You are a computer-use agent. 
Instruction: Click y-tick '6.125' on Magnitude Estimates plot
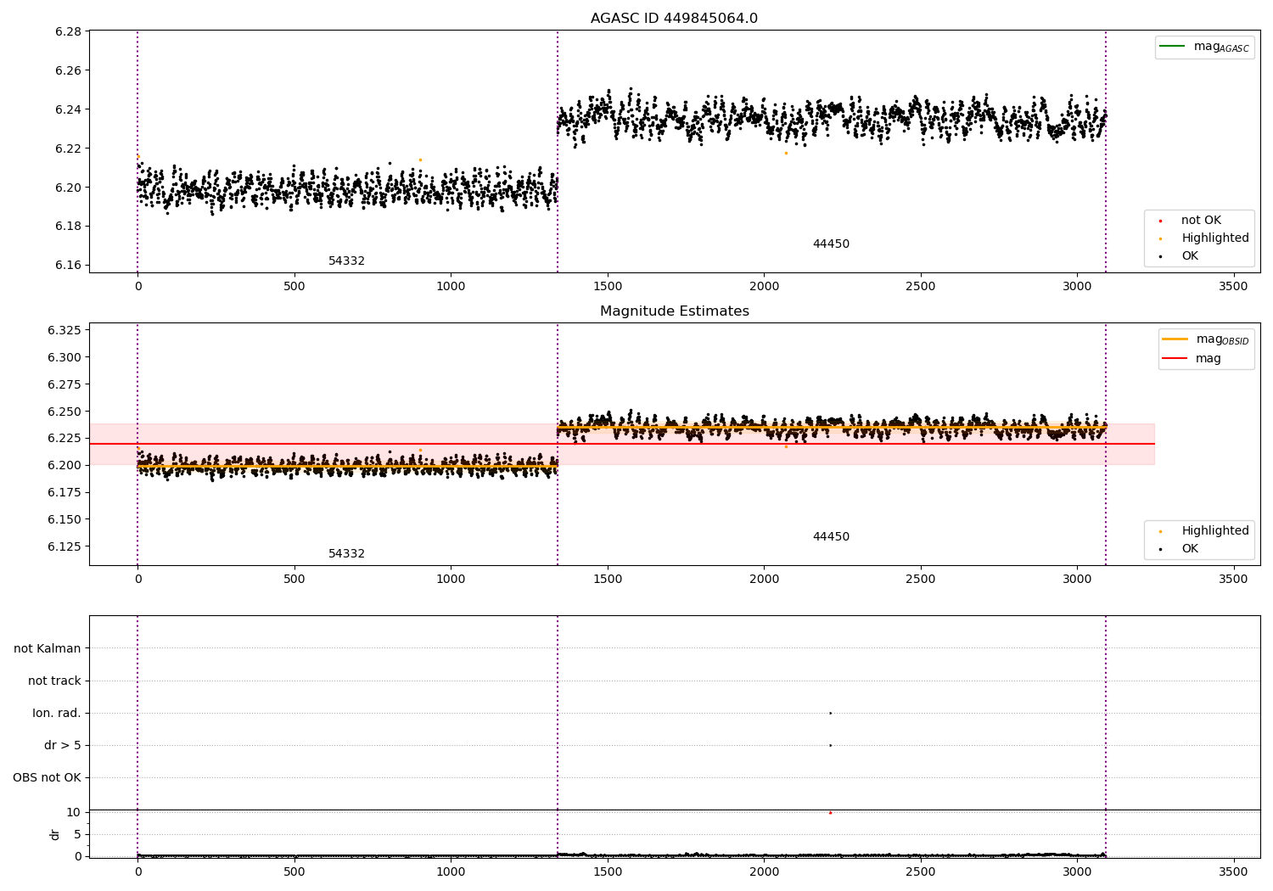point(64,546)
